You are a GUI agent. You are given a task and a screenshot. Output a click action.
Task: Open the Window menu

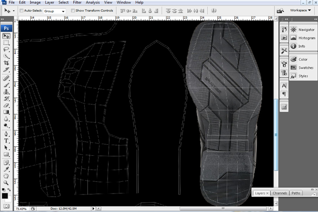(123, 3)
